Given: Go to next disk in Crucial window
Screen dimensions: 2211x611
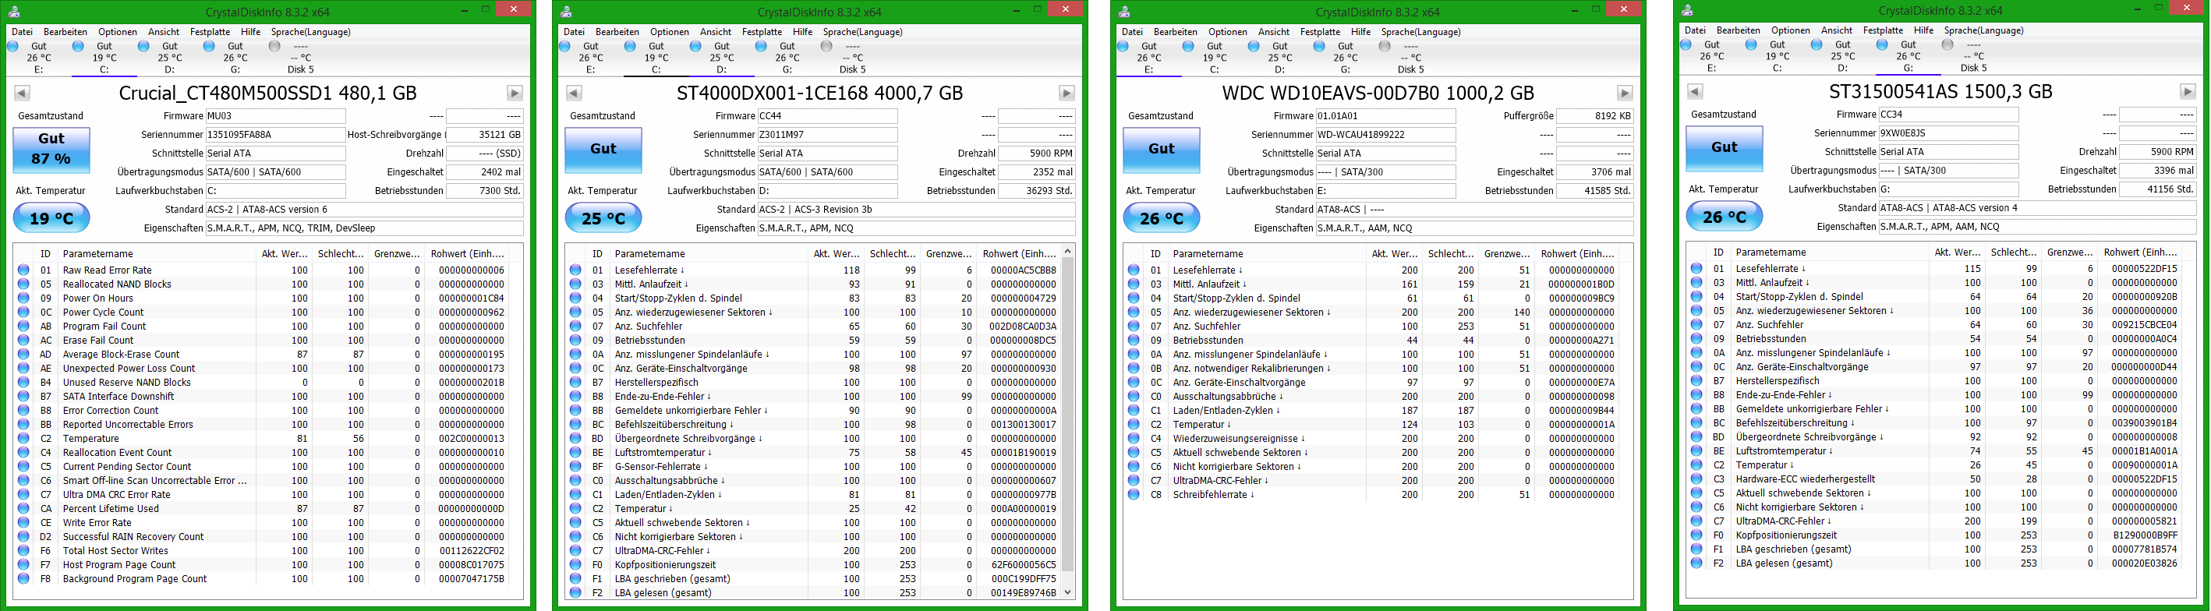Looking at the screenshot, I should pos(515,93).
